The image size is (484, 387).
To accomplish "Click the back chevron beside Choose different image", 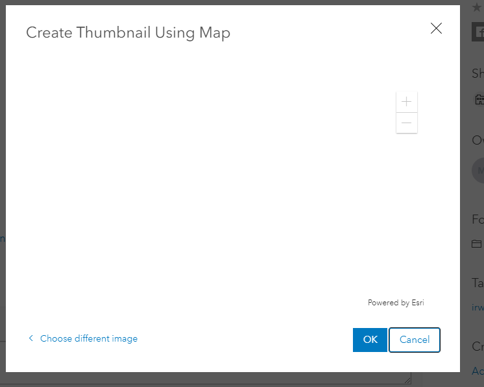I will pos(30,338).
